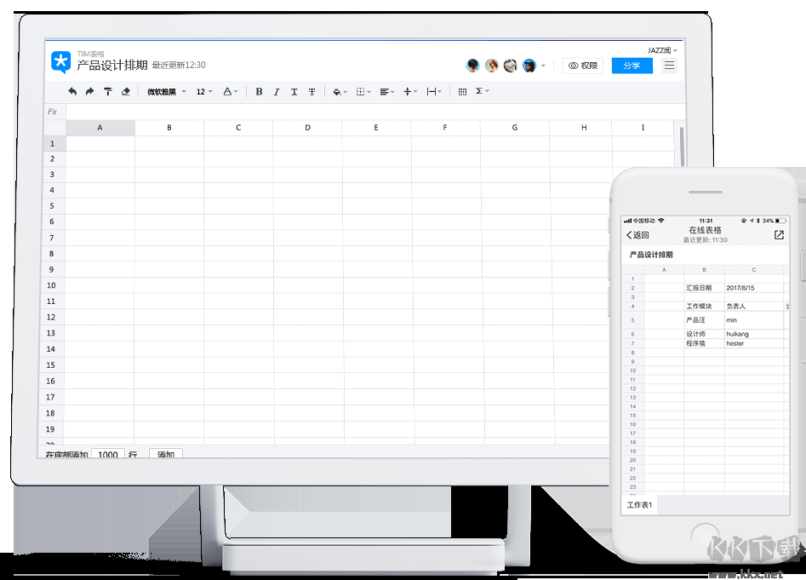Click the merge cells icon

[462, 91]
